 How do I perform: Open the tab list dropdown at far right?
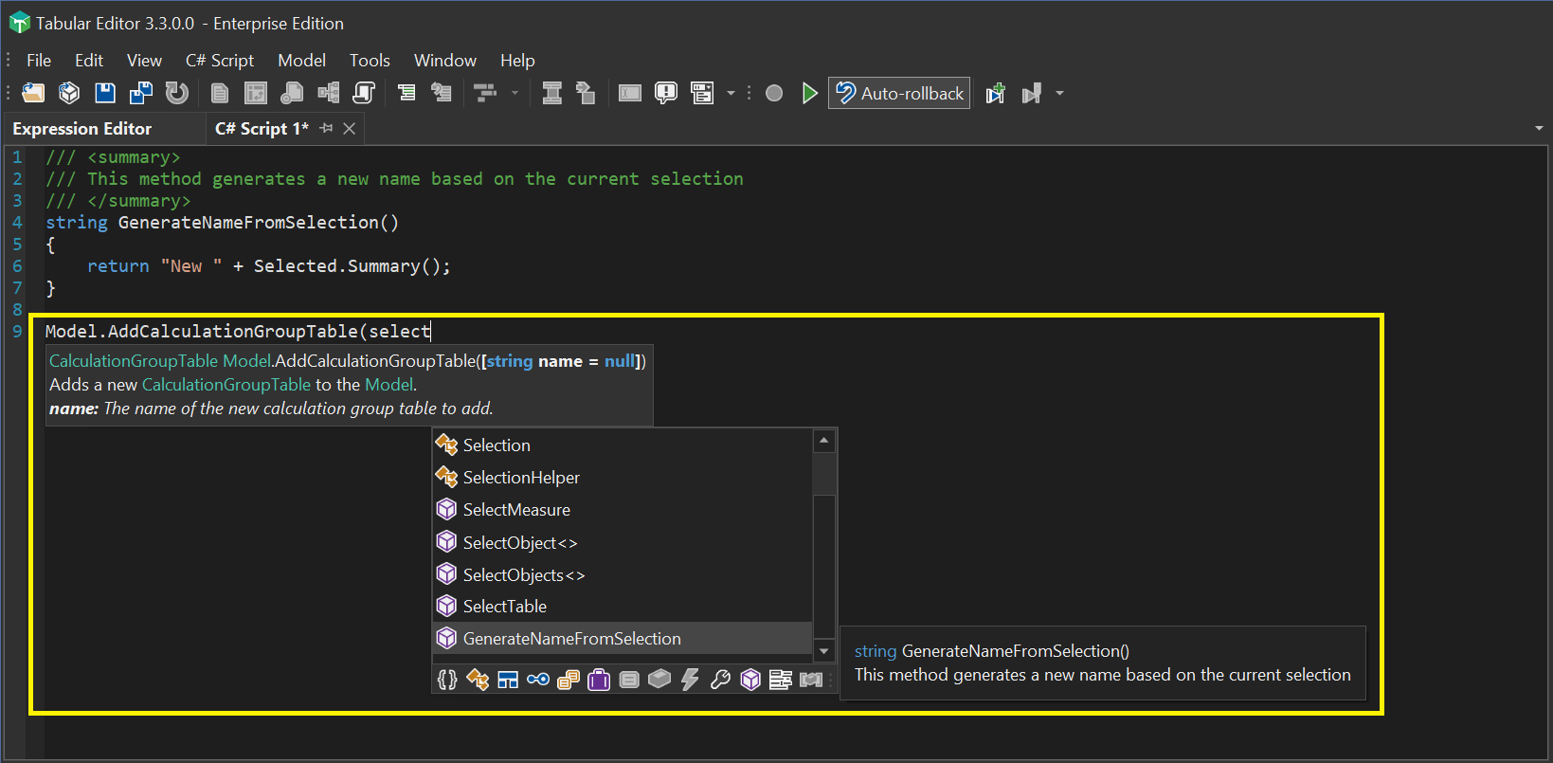tap(1539, 128)
